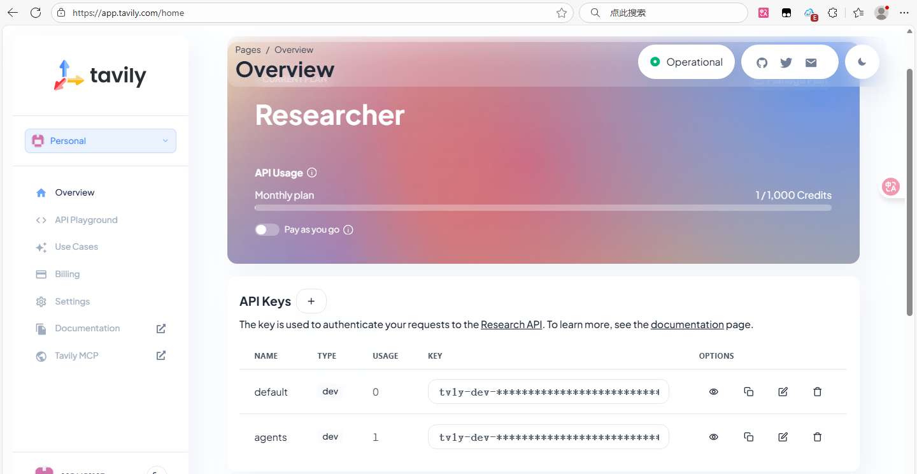917x474 pixels.
Task: Copy the default API key
Action: tap(749, 392)
